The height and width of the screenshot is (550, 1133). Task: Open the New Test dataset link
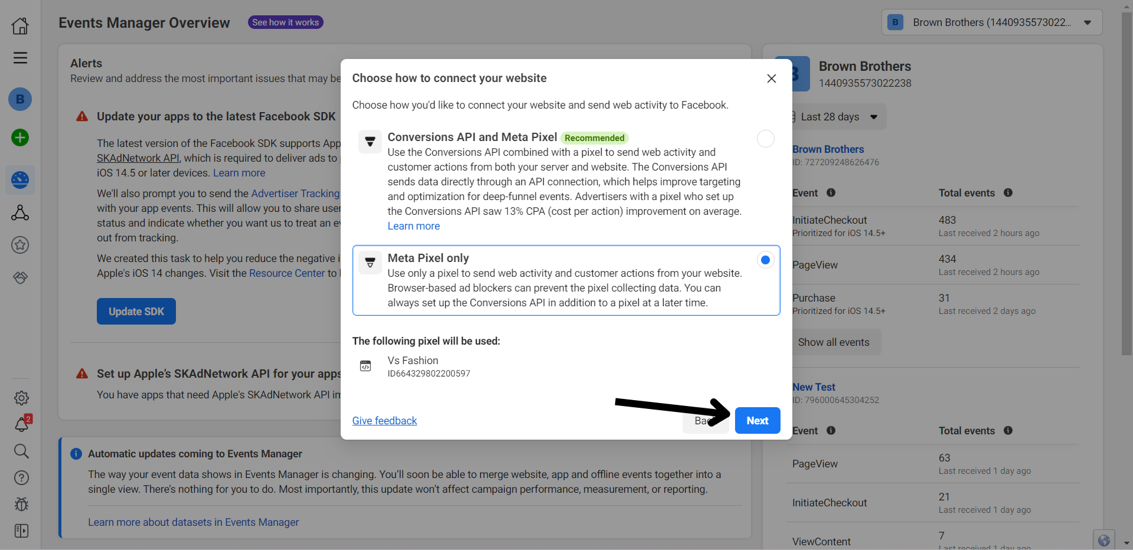pyautogui.click(x=814, y=387)
